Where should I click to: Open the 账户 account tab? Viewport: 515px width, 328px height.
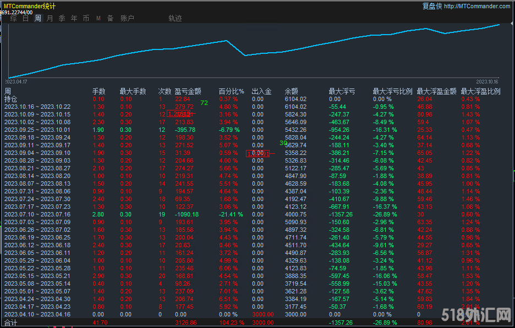click(x=127, y=18)
